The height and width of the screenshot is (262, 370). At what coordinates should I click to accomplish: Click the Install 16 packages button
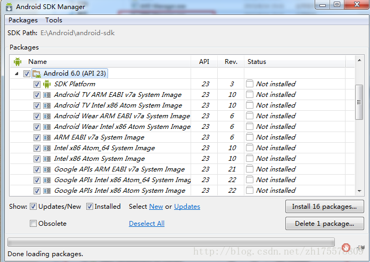click(324, 207)
